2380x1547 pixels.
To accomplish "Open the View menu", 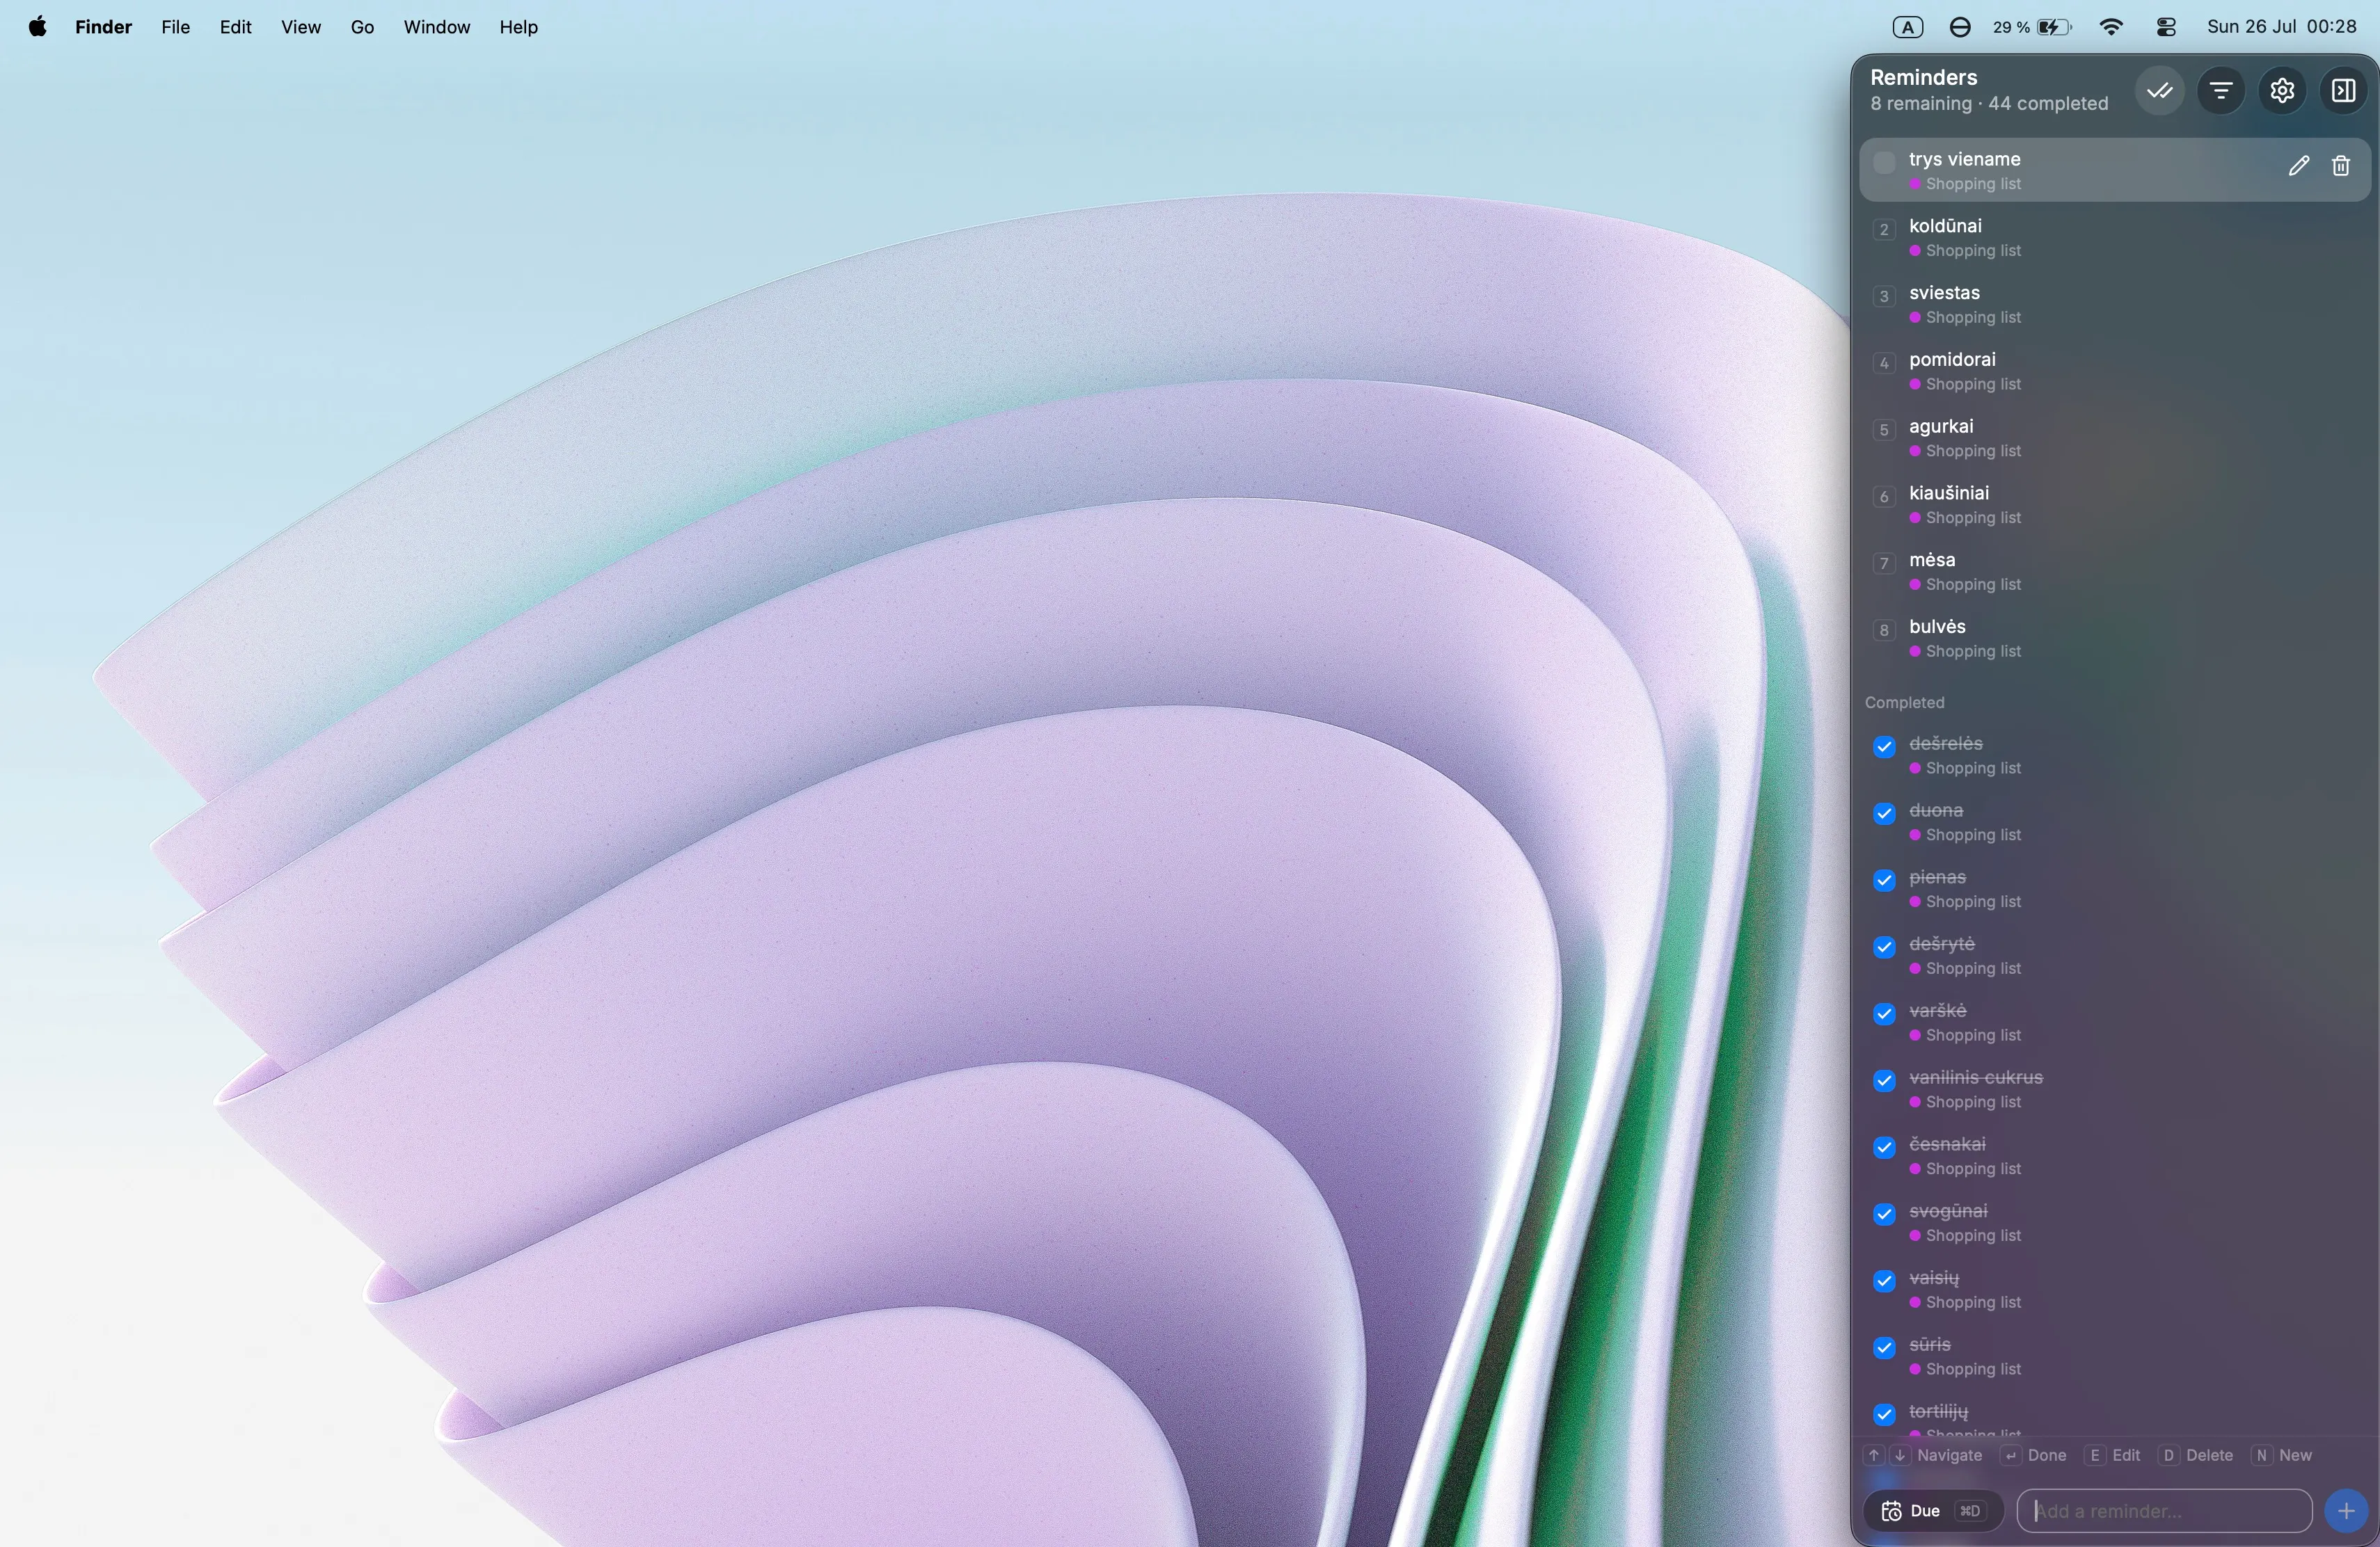I will click(300, 27).
